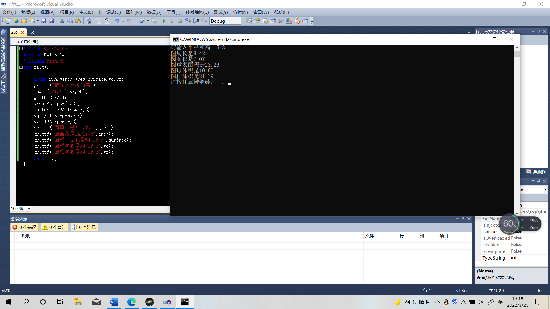Click the Open File folder icon

24,21
